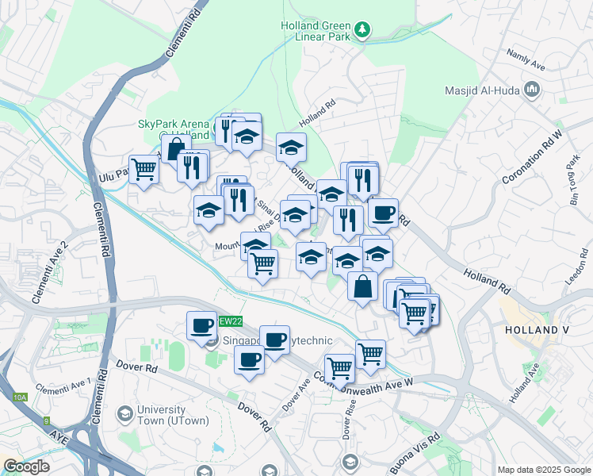Click the EW22 station badge
Image resolution: width=593 pixels, height=476 pixels.
coord(231,321)
